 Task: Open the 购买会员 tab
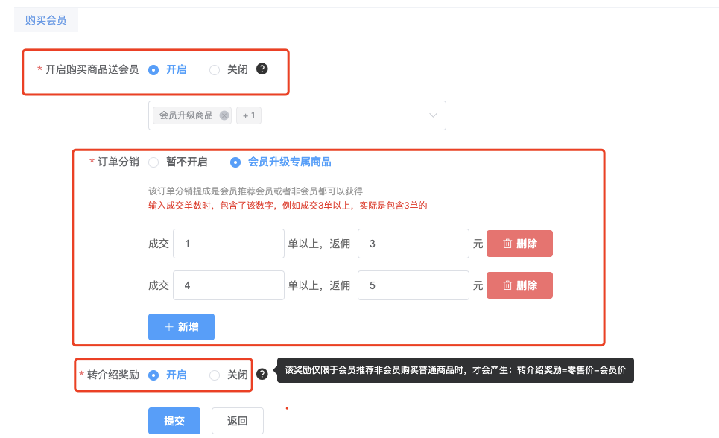[x=46, y=20]
